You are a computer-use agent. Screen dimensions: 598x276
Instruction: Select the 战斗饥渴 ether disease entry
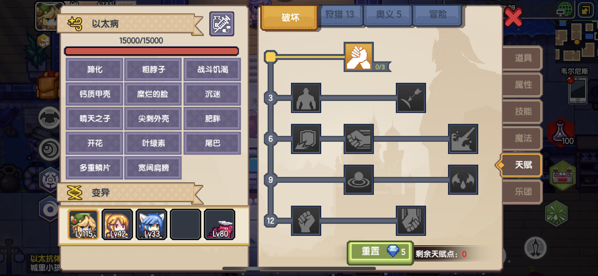point(212,69)
